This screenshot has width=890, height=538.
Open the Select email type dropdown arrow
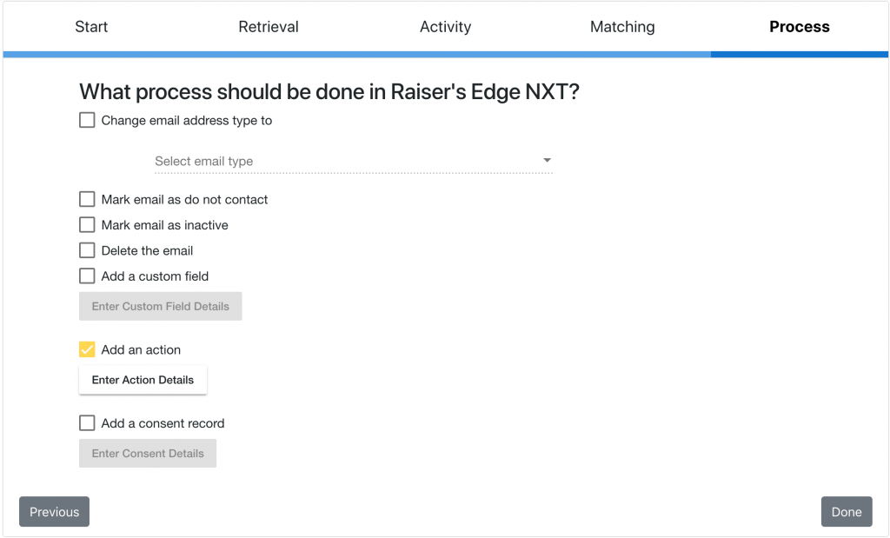tap(547, 161)
